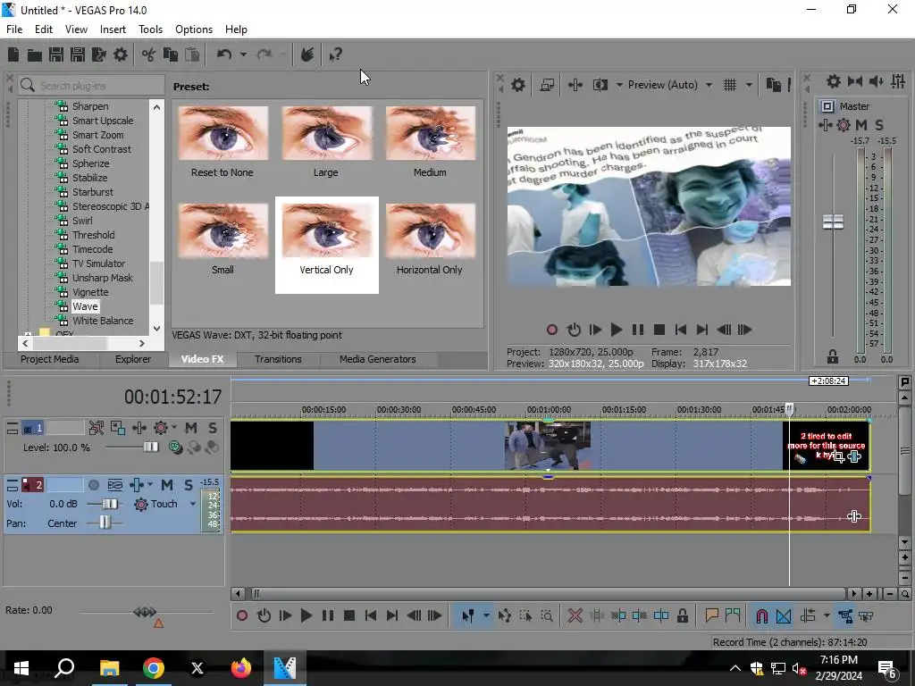The width and height of the screenshot is (915, 686).
Task: Click the Dim Output speaker icon
Action: pyautogui.click(x=877, y=81)
